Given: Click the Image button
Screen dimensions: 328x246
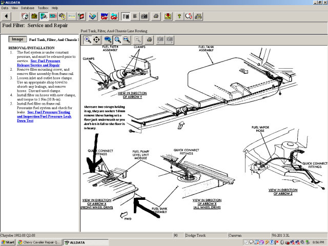Looking at the screenshot, I should click(17, 39).
